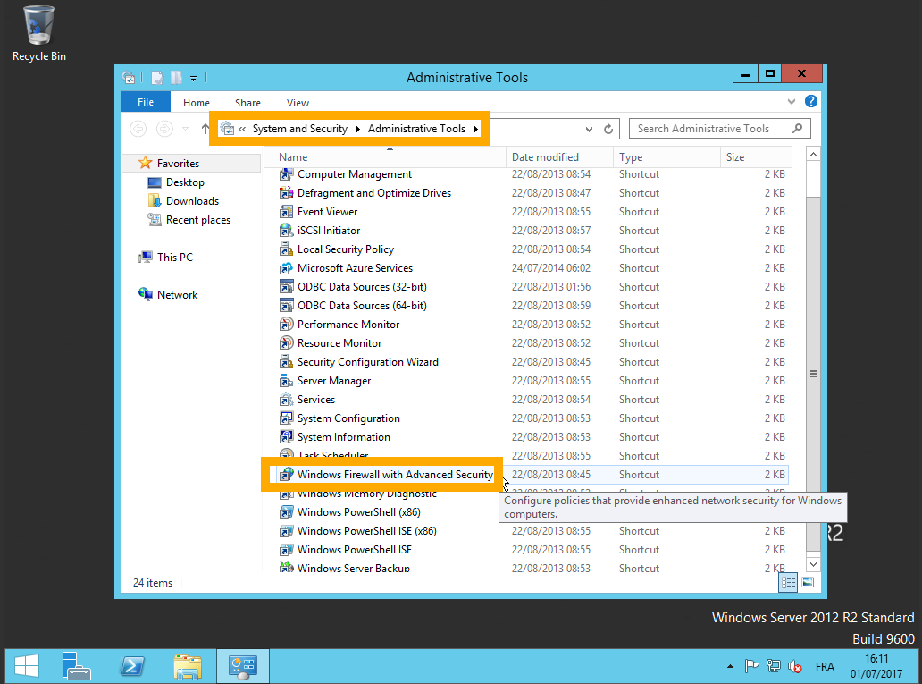Select ODBC Data Sources (64-bit) icon
The image size is (922, 684).
tap(287, 306)
